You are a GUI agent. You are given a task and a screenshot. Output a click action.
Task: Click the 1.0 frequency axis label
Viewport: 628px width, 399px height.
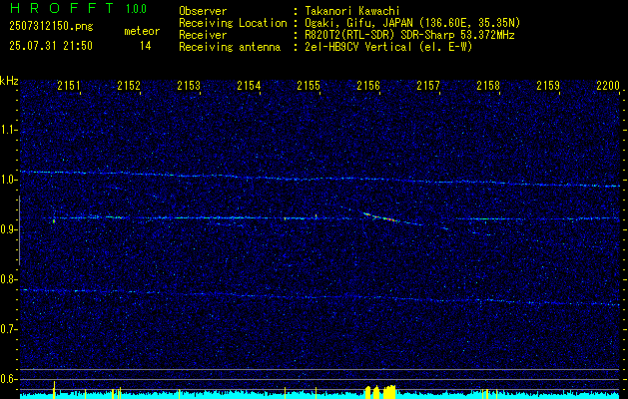point(8,181)
